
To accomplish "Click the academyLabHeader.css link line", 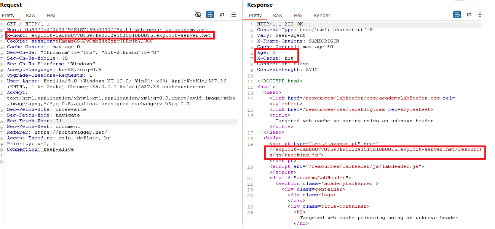I will 362,98.
